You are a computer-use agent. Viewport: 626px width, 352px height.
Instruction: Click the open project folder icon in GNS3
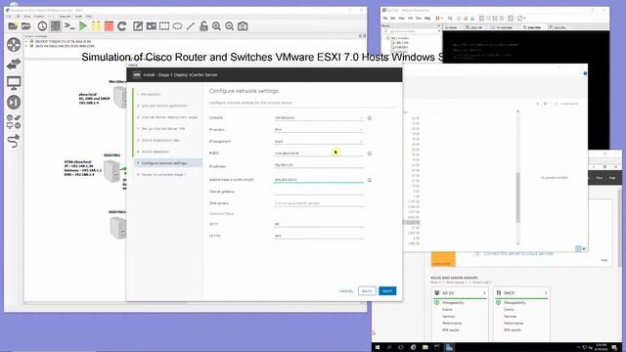click(x=26, y=26)
